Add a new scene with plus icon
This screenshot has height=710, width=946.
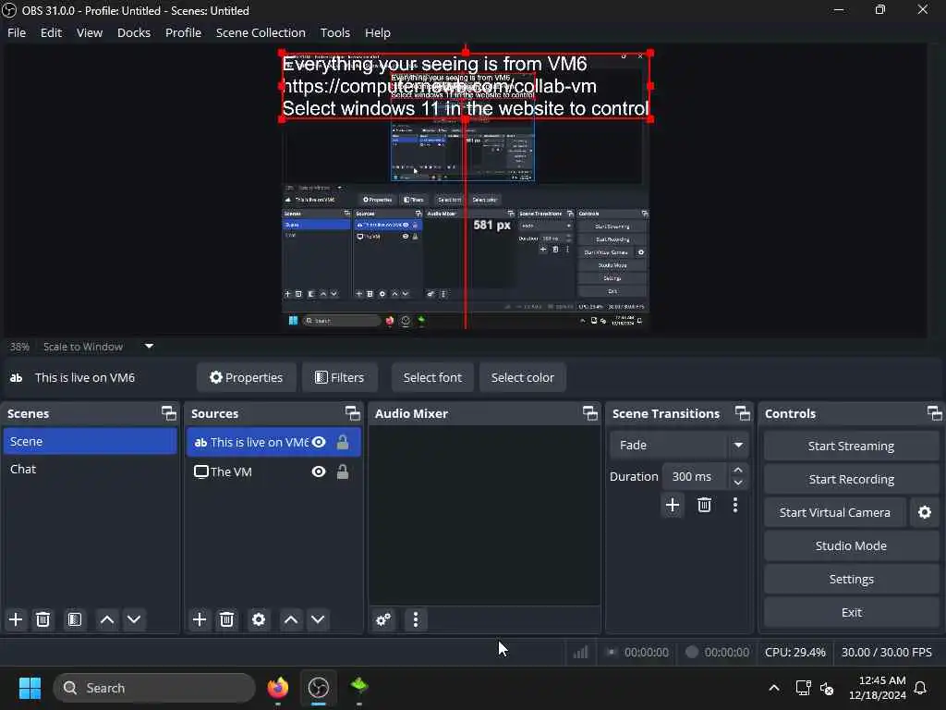coord(16,619)
